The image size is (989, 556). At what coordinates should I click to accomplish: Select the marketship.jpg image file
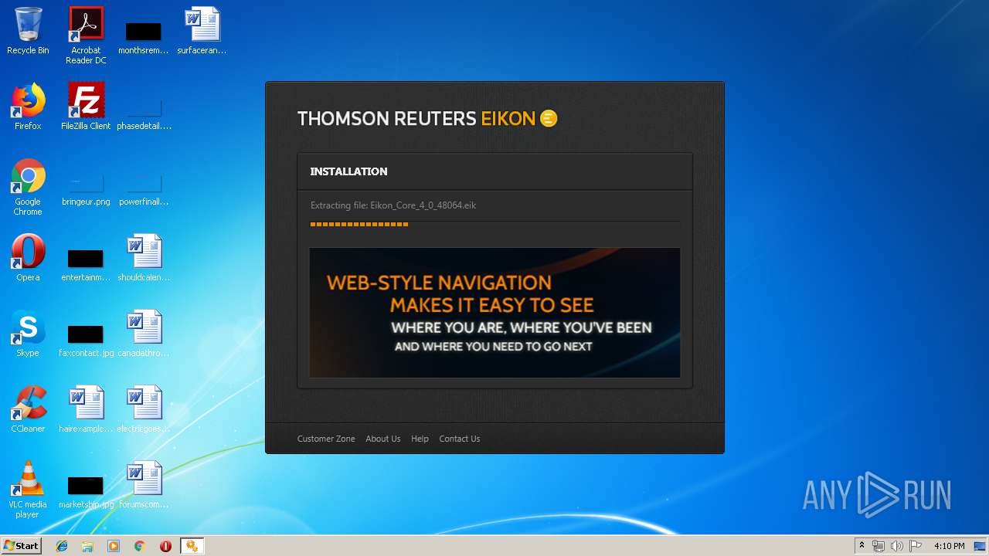[86, 491]
